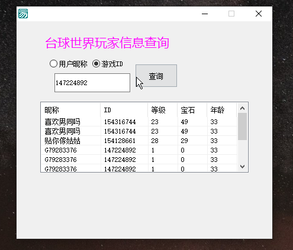Sort by the 等级 column header

point(163,110)
